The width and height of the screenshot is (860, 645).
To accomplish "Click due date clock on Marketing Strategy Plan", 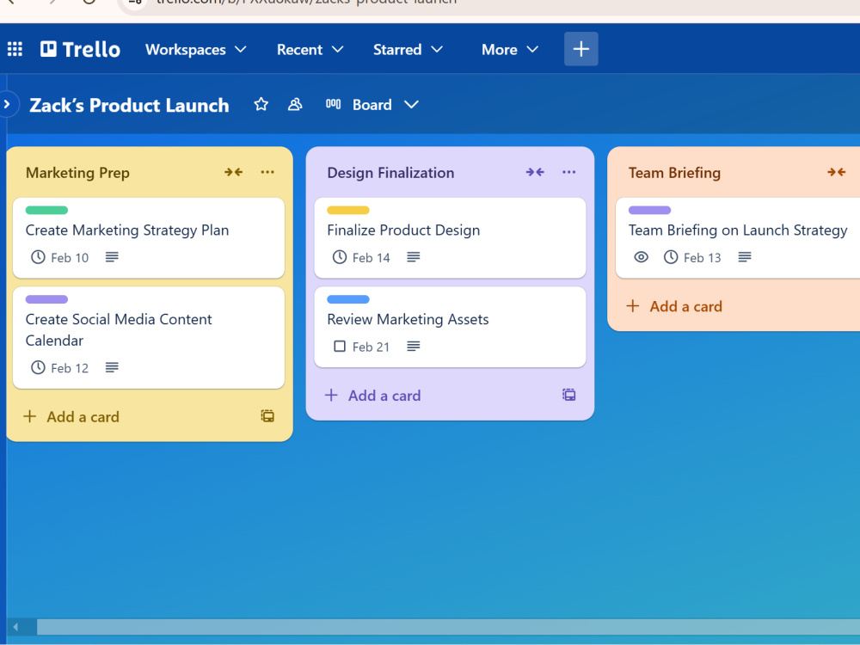I will tap(38, 257).
